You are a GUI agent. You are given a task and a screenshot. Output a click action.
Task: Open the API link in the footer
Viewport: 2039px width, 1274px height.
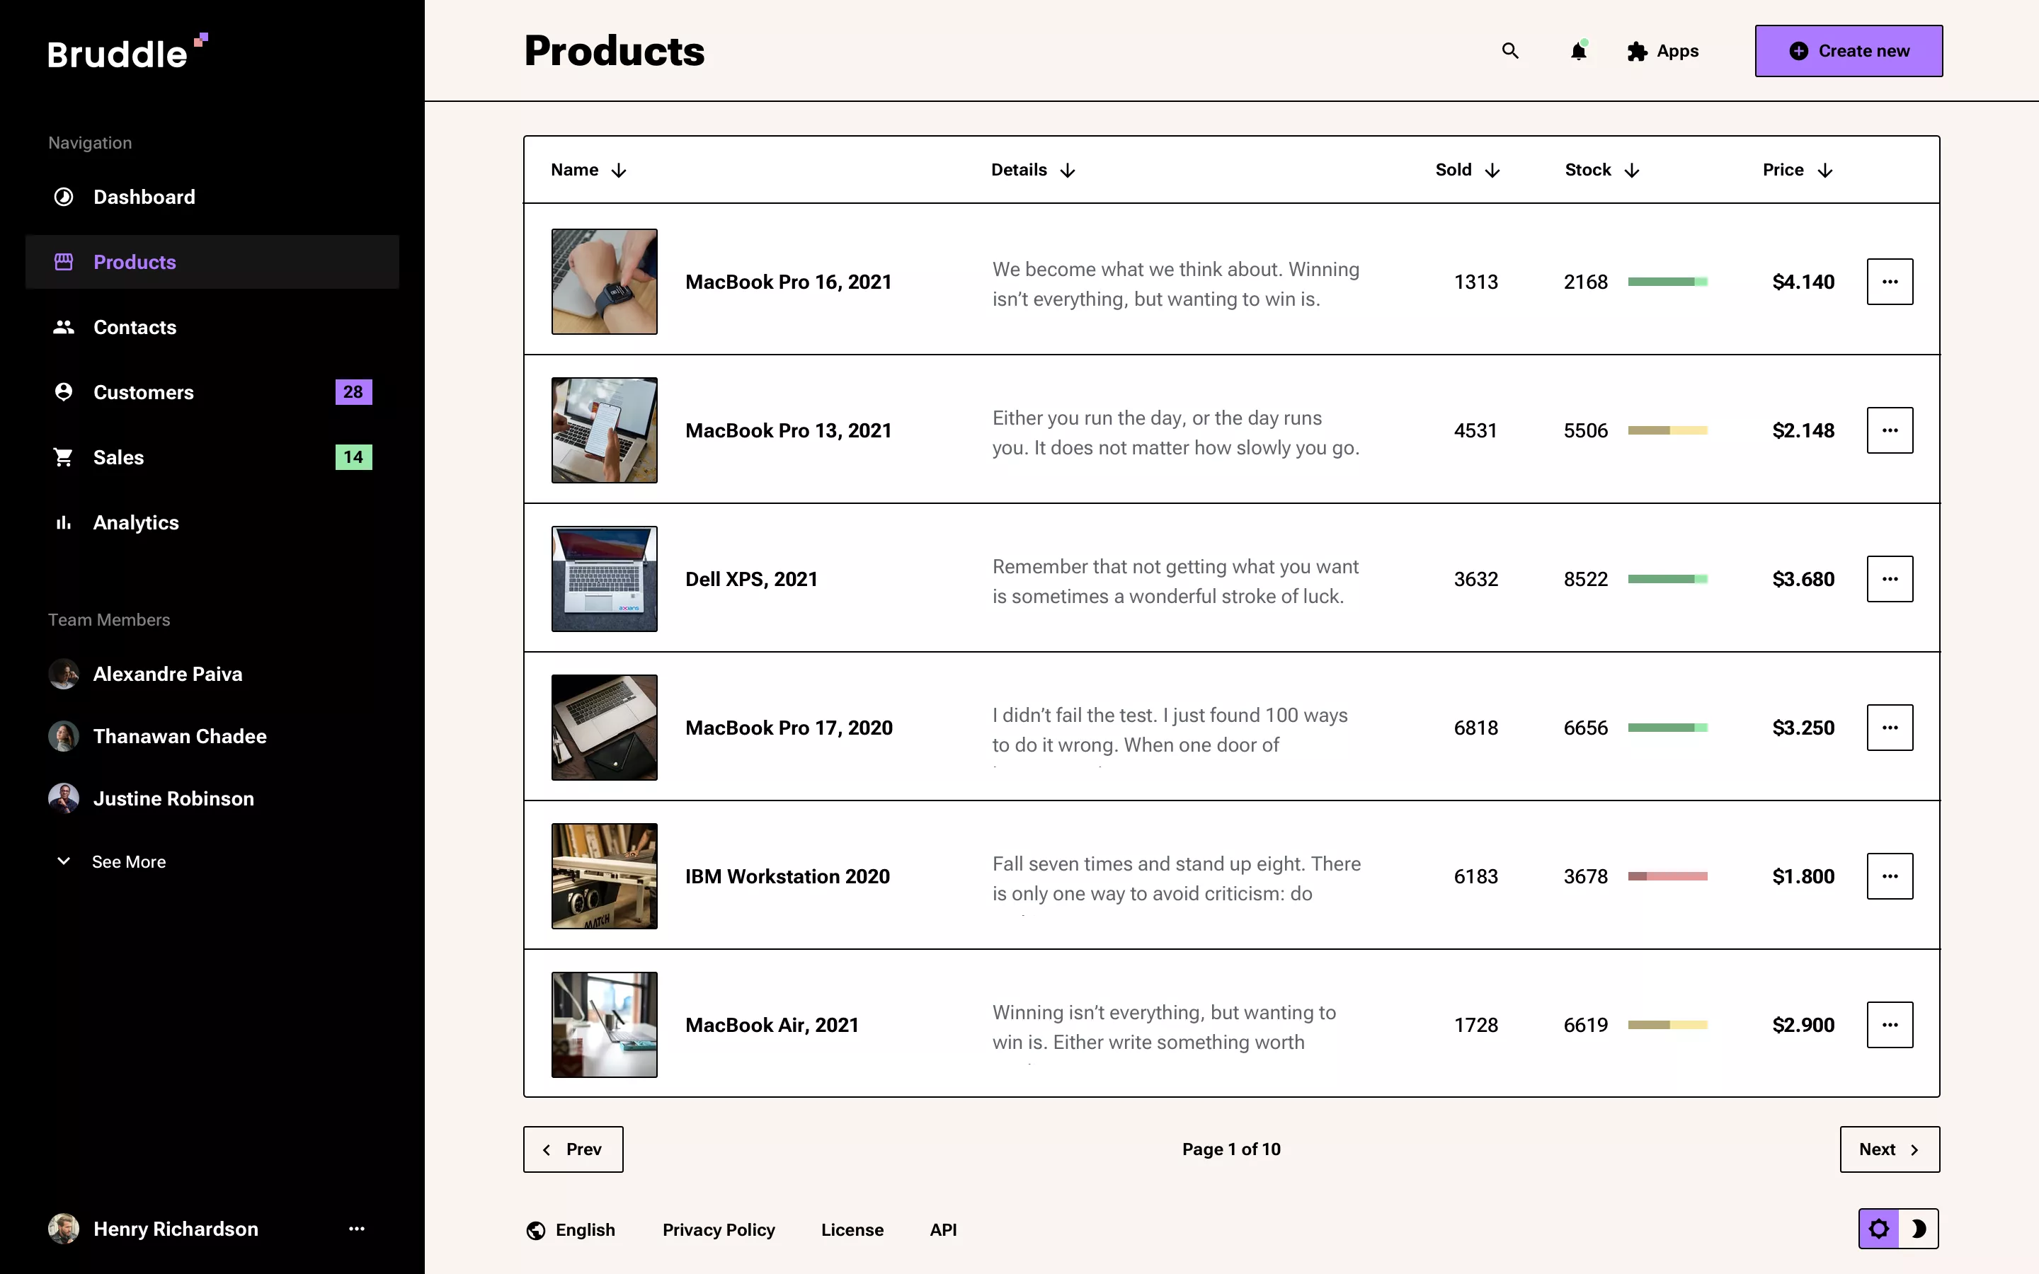942,1229
